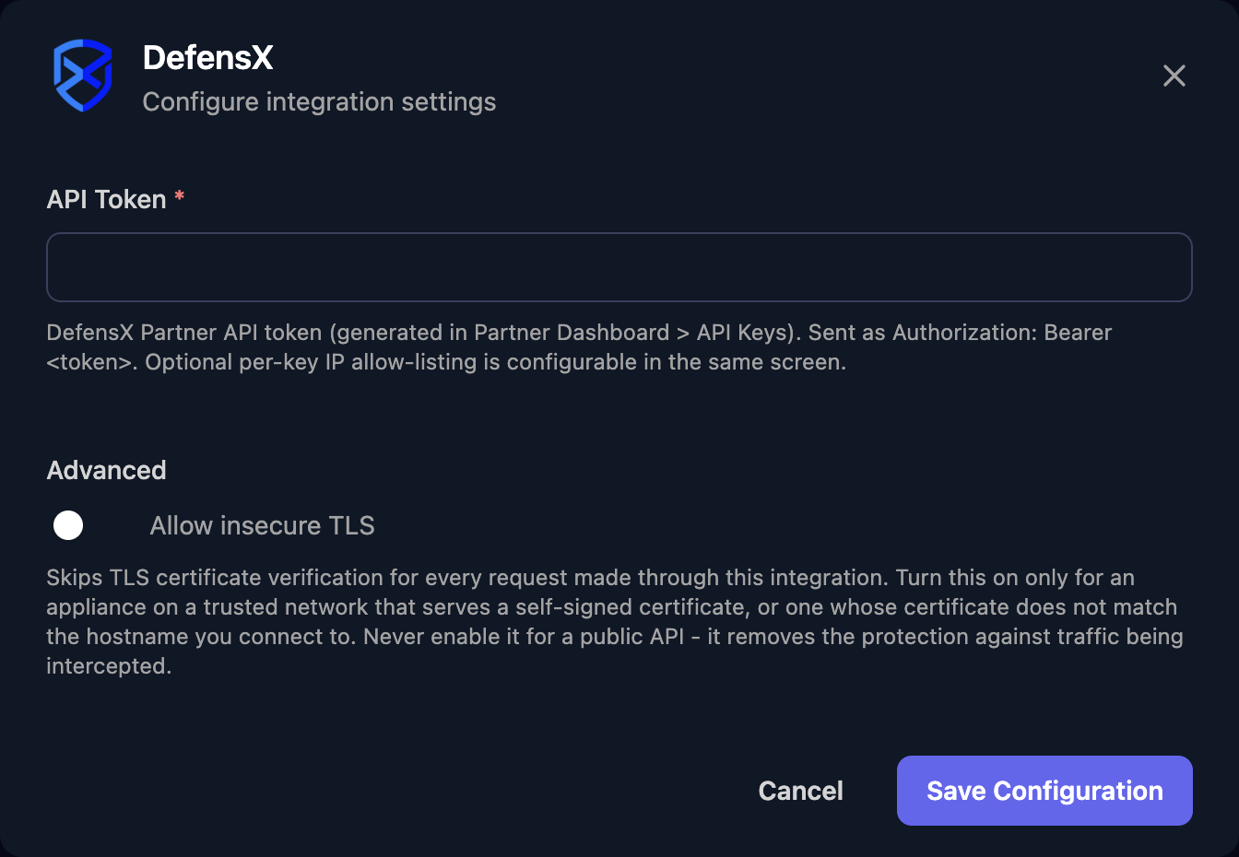Image resolution: width=1239 pixels, height=857 pixels.
Task: Click the "DefensX" dialog title
Action: [208, 58]
